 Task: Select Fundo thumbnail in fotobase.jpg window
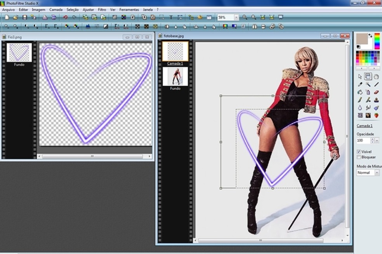point(175,76)
